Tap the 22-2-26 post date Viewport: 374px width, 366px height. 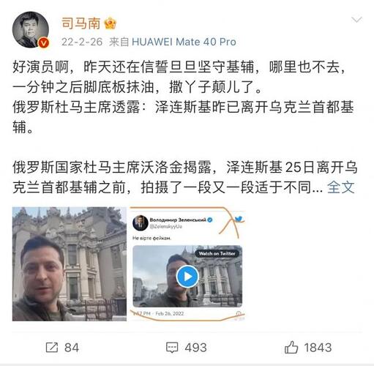coord(82,42)
